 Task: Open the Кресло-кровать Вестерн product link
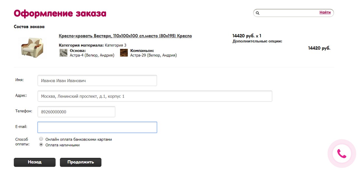click(x=125, y=36)
